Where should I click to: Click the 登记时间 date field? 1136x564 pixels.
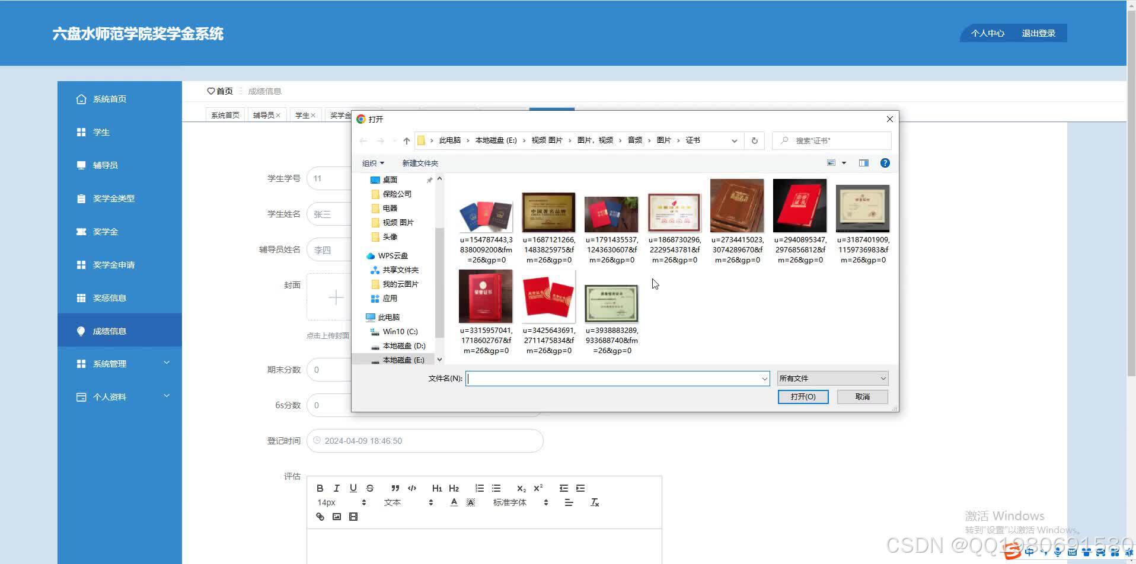[425, 441]
